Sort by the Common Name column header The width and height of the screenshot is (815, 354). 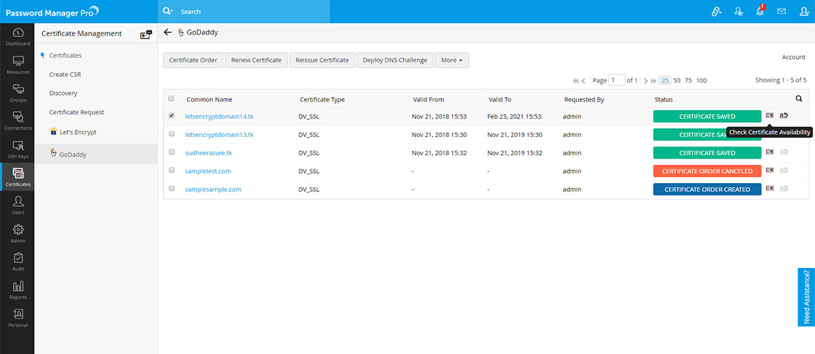(x=209, y=100)
